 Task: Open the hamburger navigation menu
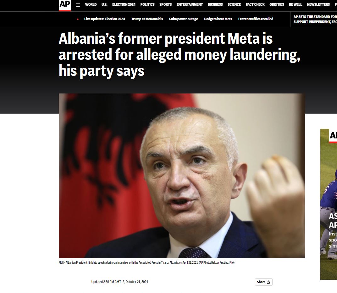(78, 5)
